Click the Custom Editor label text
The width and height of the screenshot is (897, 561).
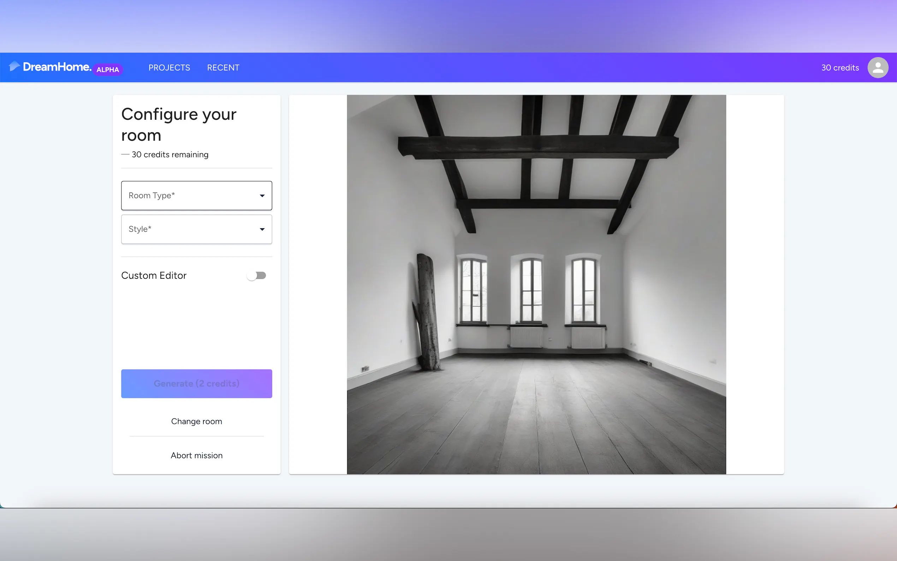(x=154, y=275)
